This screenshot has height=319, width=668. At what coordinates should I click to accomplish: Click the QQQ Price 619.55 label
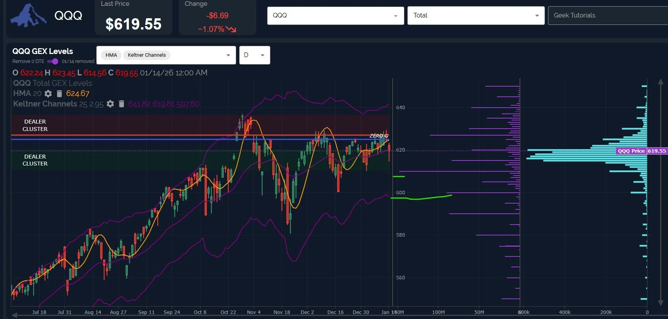click(642, 151)
